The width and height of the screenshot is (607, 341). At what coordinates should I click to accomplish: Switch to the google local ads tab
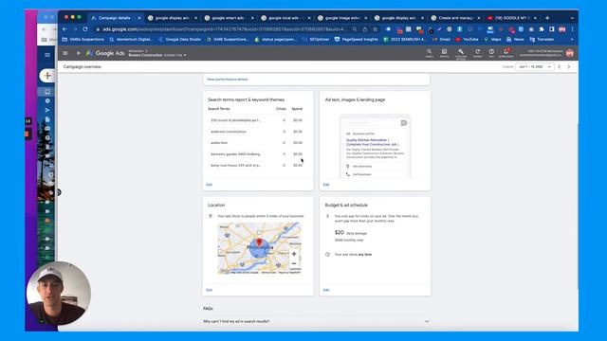285,18
